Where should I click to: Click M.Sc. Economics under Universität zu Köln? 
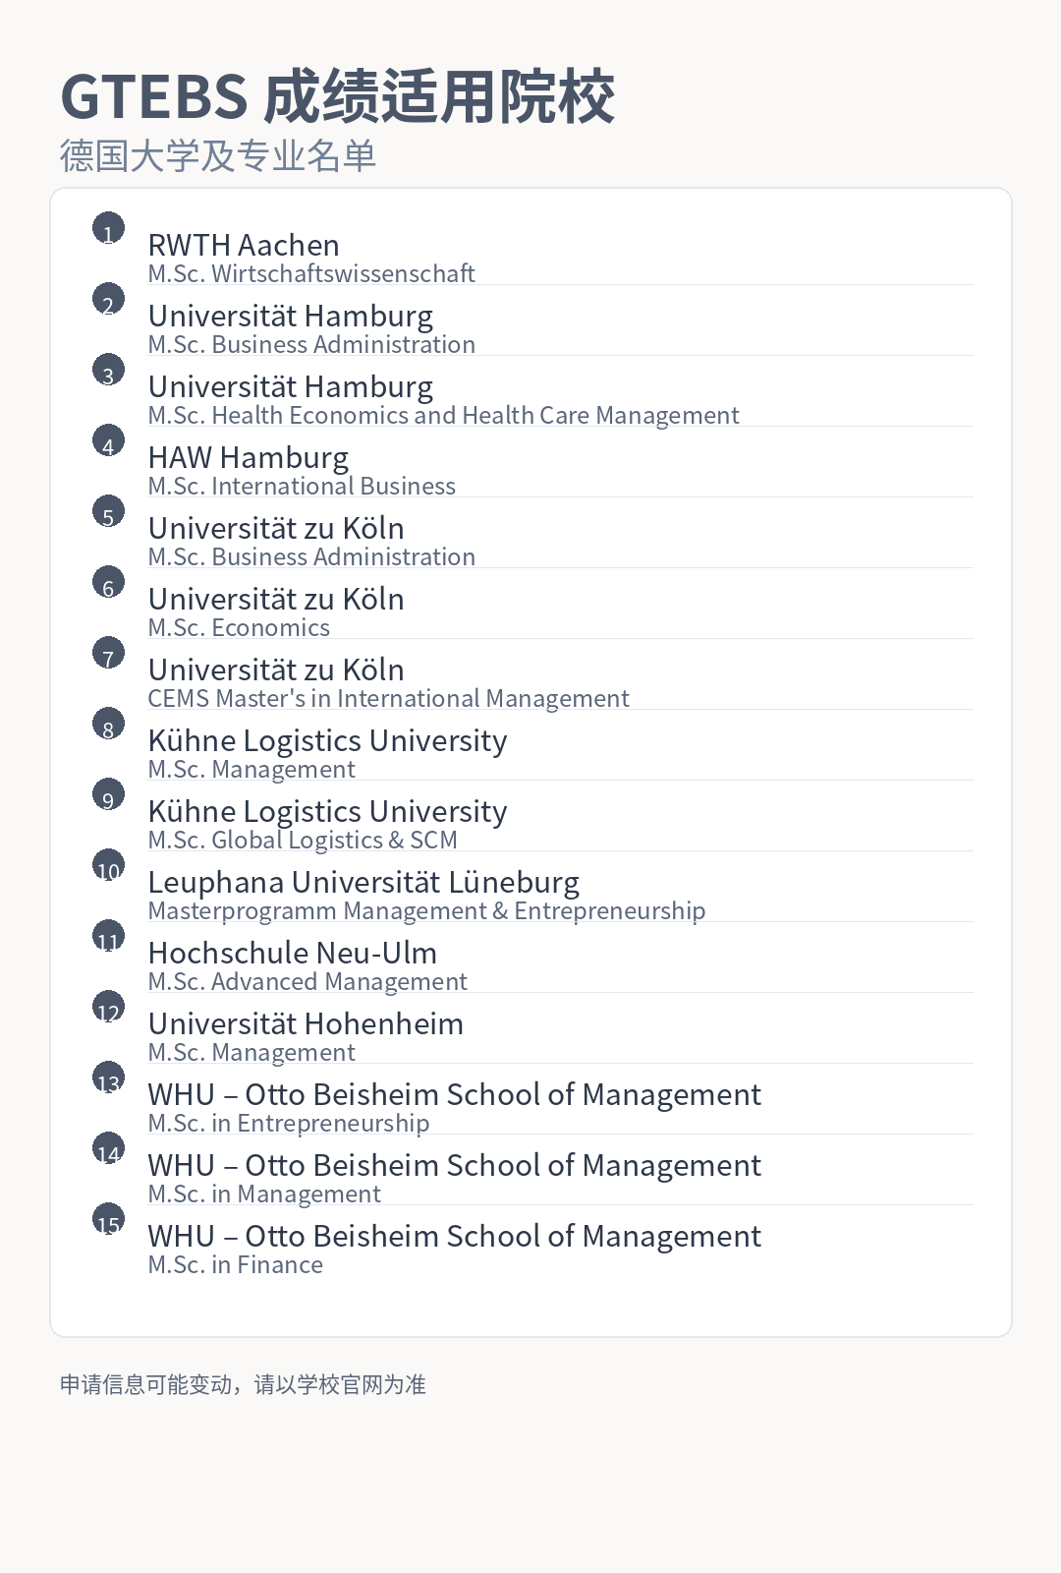[239, 628]
